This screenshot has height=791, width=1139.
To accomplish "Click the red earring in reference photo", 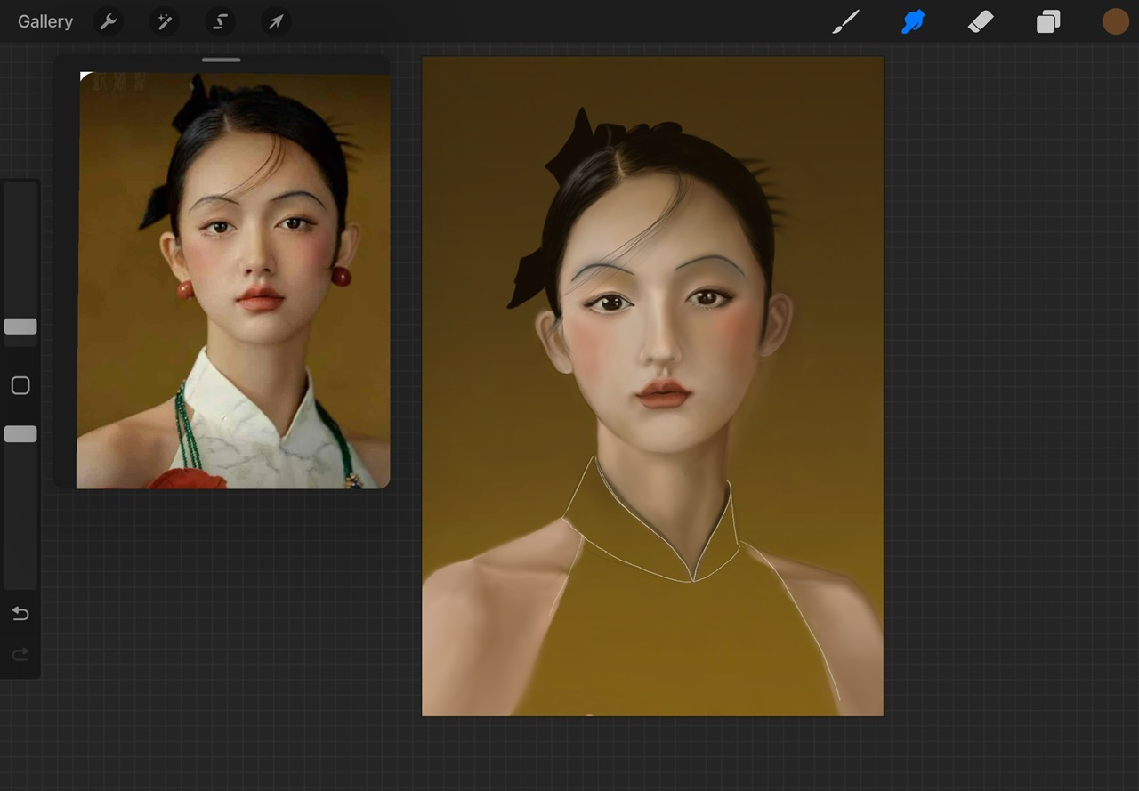I will tap(341, 277).
